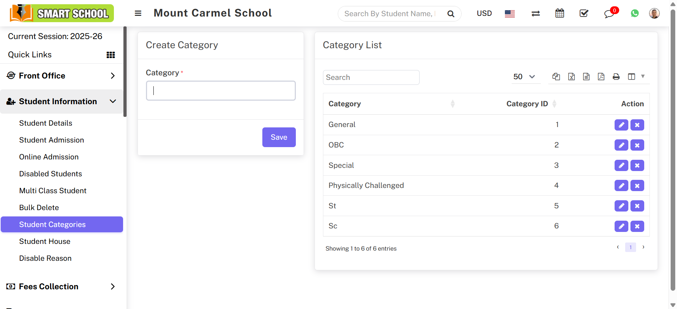The image size is (677, 309).
Task: Expand the Front Office menu
Action: click(62, 76)
